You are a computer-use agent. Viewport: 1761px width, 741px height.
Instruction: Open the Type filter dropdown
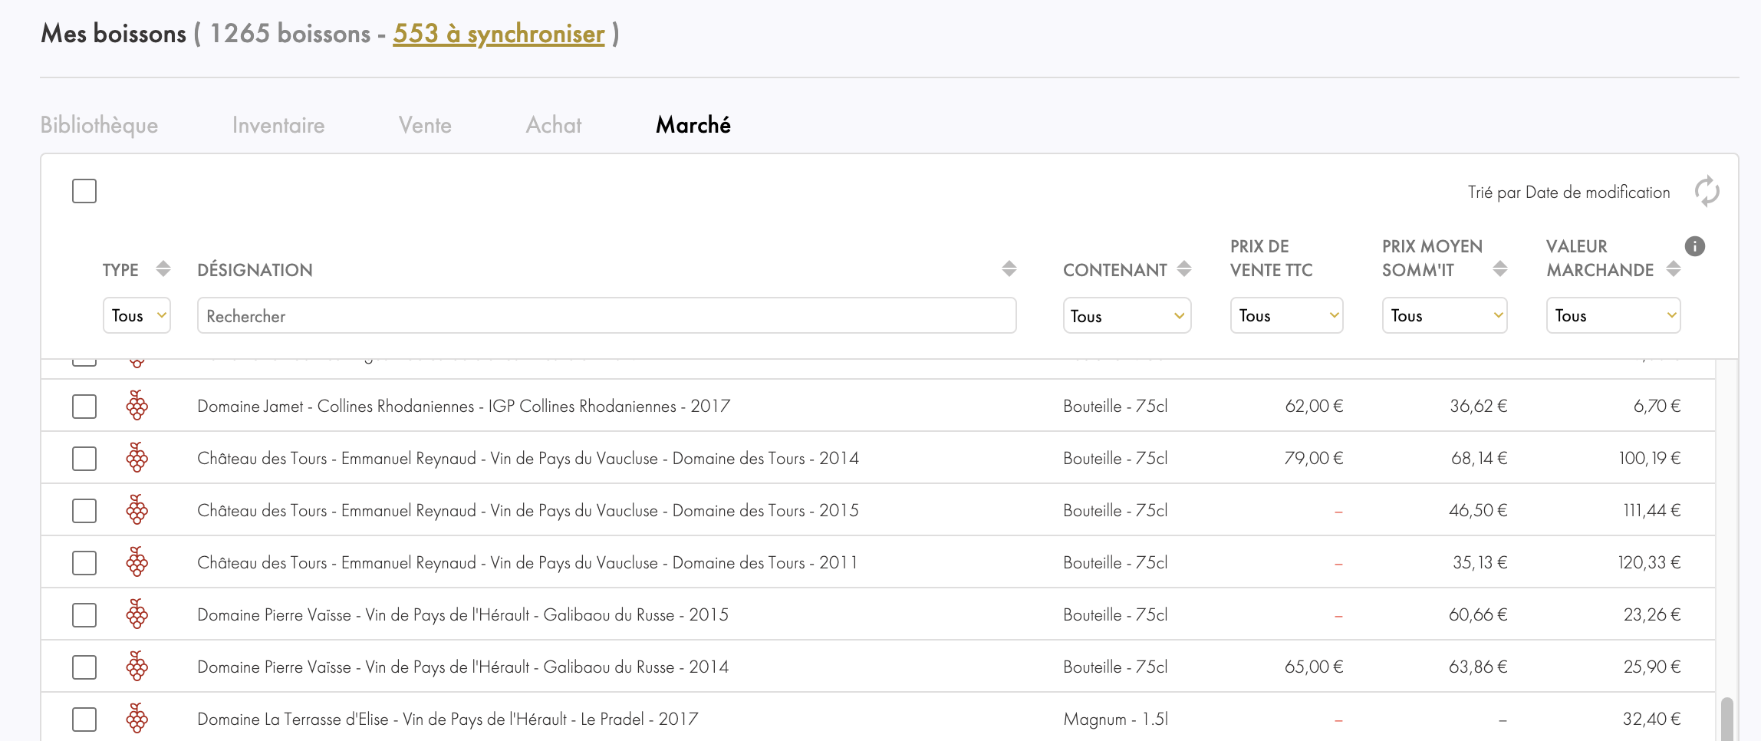pyautogui.click(x=137, y=315)
